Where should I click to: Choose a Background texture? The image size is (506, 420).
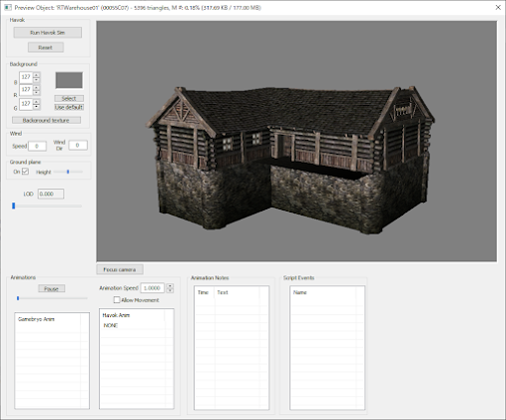pyautogui.click(x=46, y=120)
